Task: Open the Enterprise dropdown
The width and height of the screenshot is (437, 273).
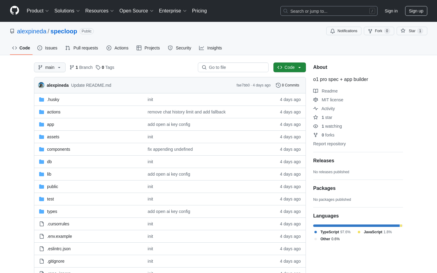Action: (173, 11)
